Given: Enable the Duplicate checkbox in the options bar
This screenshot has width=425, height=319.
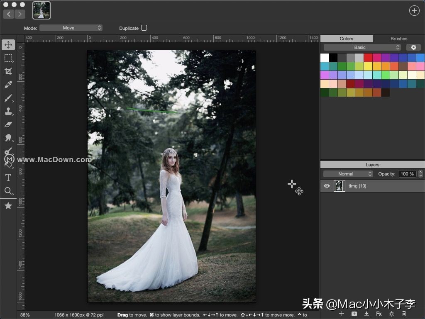Looking at the screenshot, I should 144,28.
